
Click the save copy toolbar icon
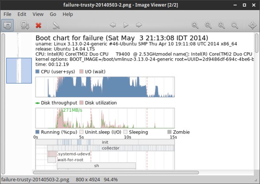click(26, 25)
